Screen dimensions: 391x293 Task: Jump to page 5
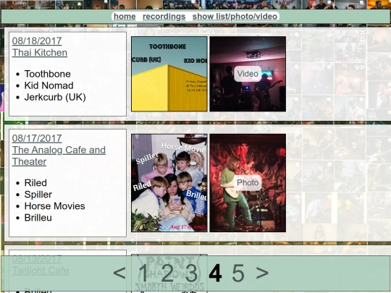pos(238,273)
